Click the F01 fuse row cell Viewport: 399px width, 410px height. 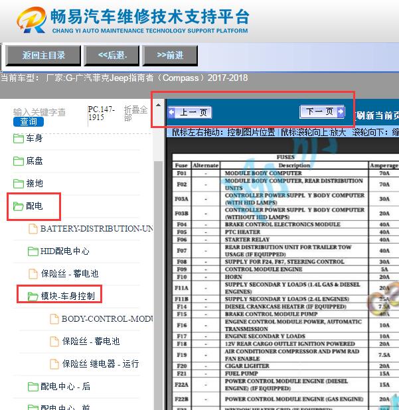(182, 173)
